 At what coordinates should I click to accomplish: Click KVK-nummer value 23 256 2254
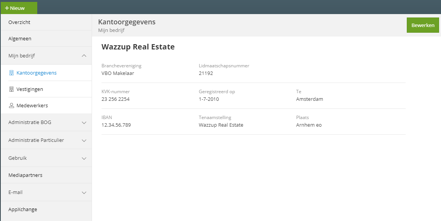coord(116,99)
